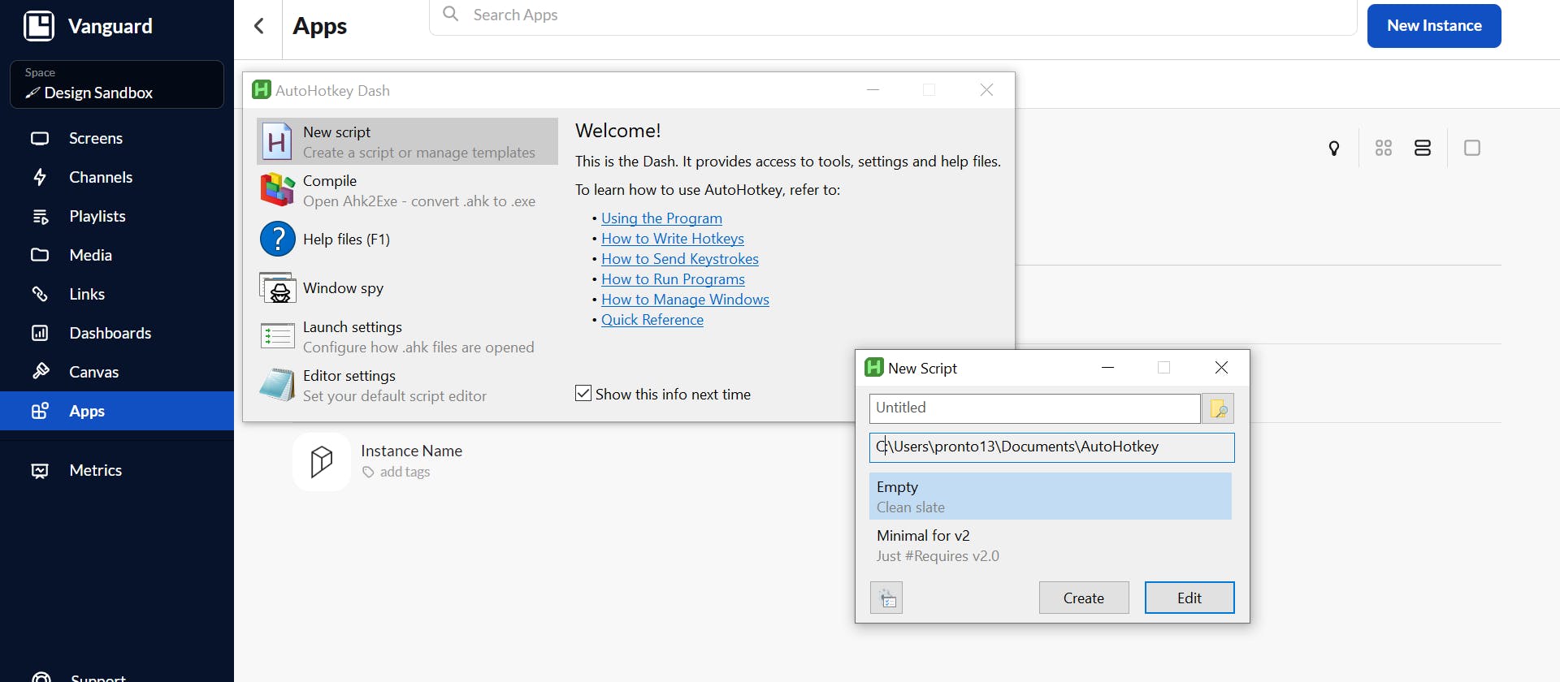1560x682 pixels.
Task: Click the Instance Name cube icon
Action: tap(322, 461)
